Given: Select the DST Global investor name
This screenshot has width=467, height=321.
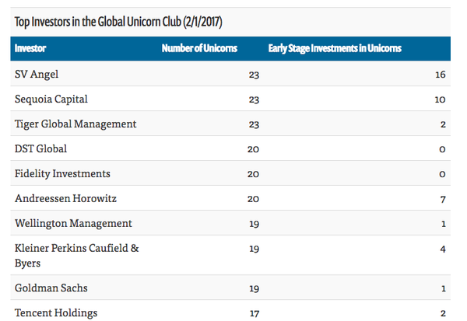Looking at the screenshot, I should point(40,148).
